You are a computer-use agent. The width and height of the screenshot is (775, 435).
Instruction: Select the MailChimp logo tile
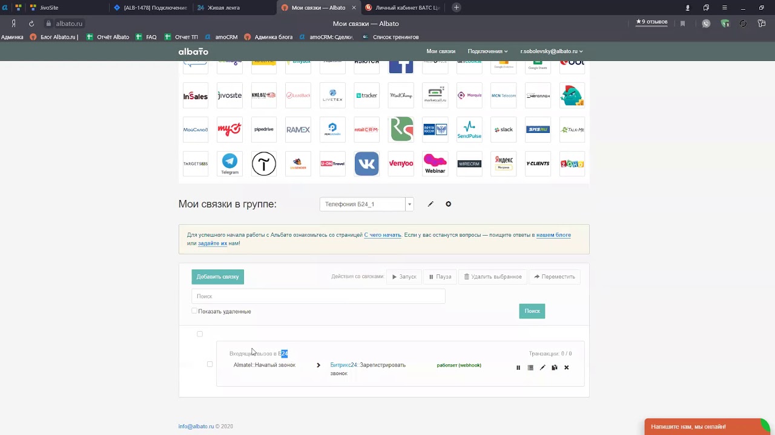pyautogui.click(x=401, y=95)
